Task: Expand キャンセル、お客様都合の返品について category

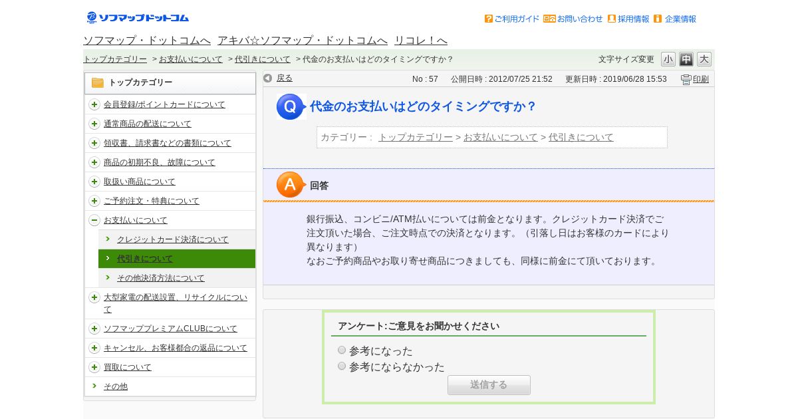Action: 94,348
